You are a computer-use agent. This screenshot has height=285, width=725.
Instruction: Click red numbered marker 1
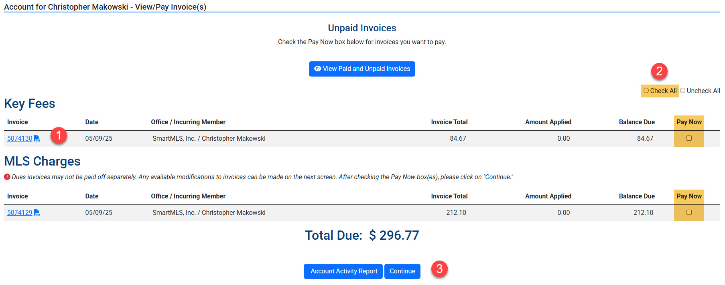coord(59,135)
